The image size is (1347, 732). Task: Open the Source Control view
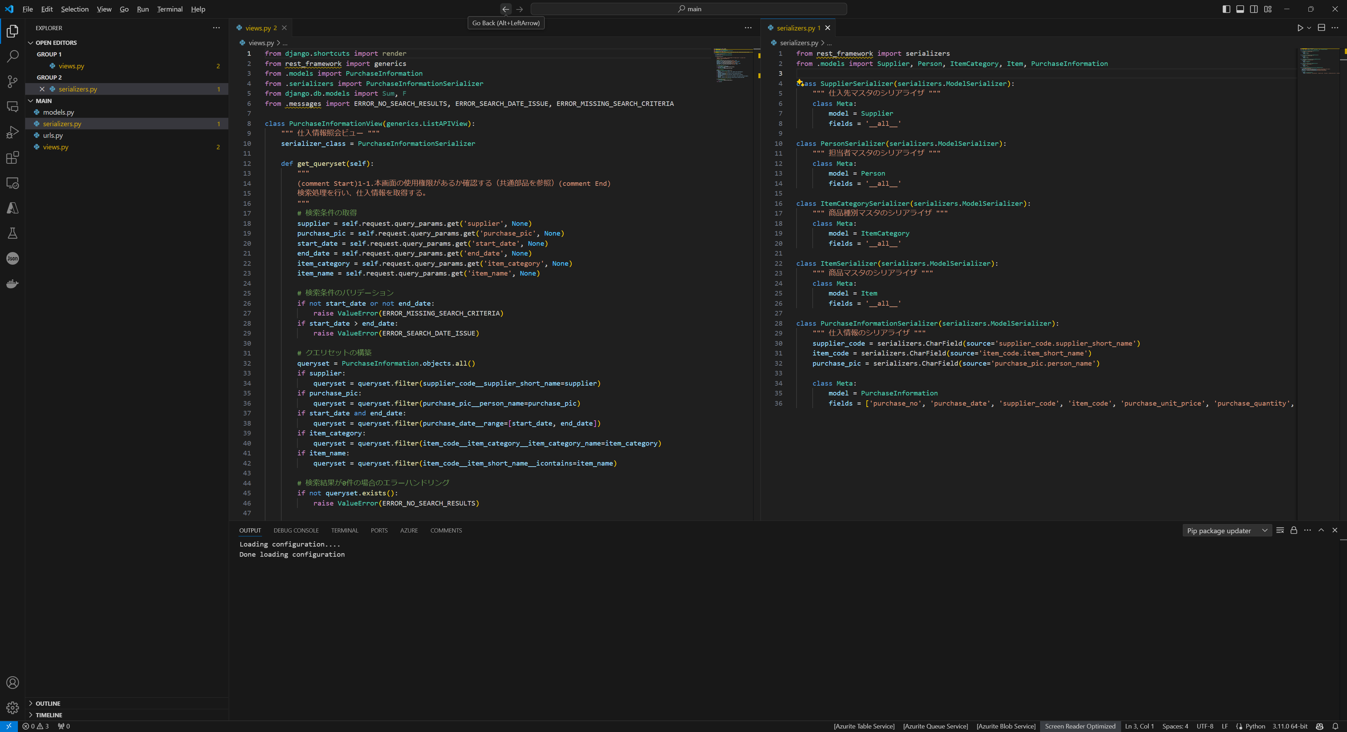(x=13, y=81)
